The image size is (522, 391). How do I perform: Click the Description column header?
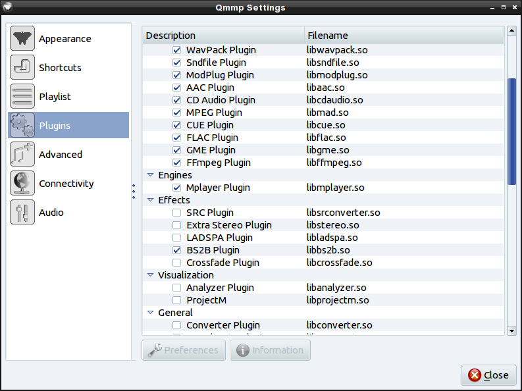pos(223,36)
